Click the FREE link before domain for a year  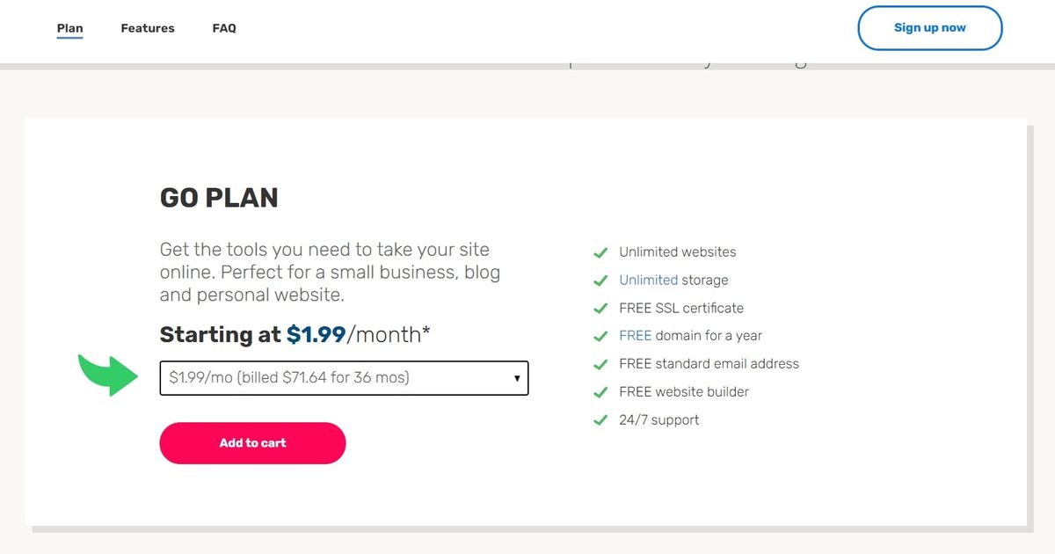636,335
